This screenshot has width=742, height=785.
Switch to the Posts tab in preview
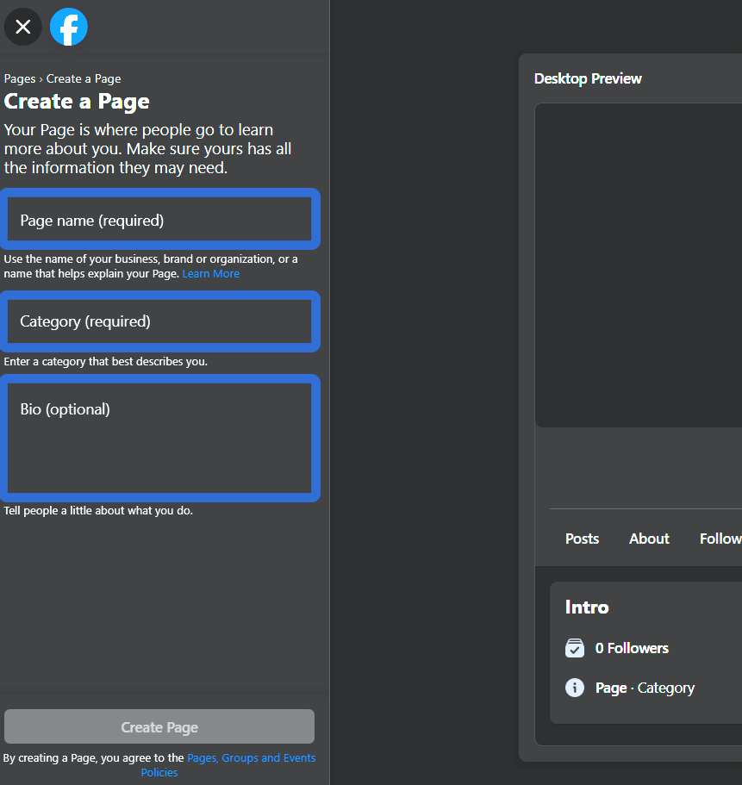582,539
